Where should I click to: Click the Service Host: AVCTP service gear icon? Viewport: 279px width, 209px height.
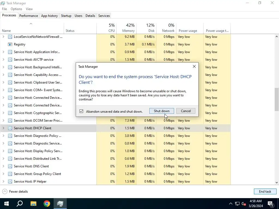pos(10,60)
